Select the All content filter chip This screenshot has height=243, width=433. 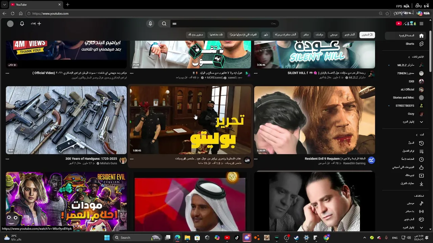[367, 35]
